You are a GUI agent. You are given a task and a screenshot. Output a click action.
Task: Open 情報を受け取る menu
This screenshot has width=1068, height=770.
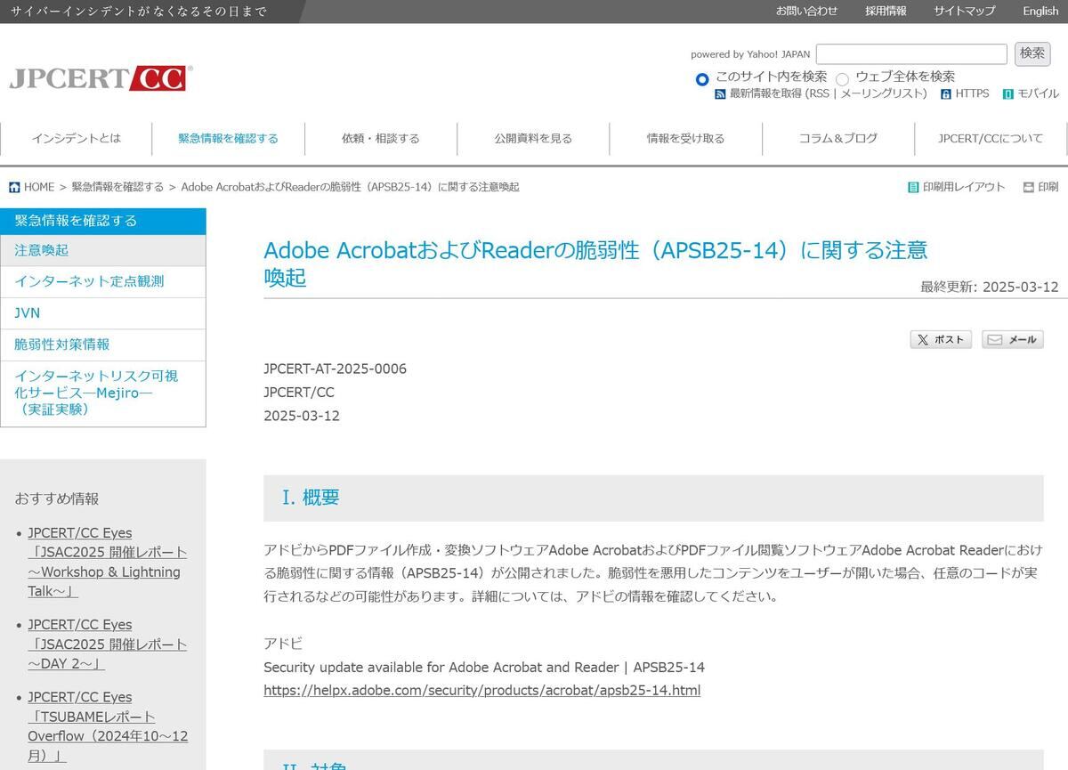685,139
